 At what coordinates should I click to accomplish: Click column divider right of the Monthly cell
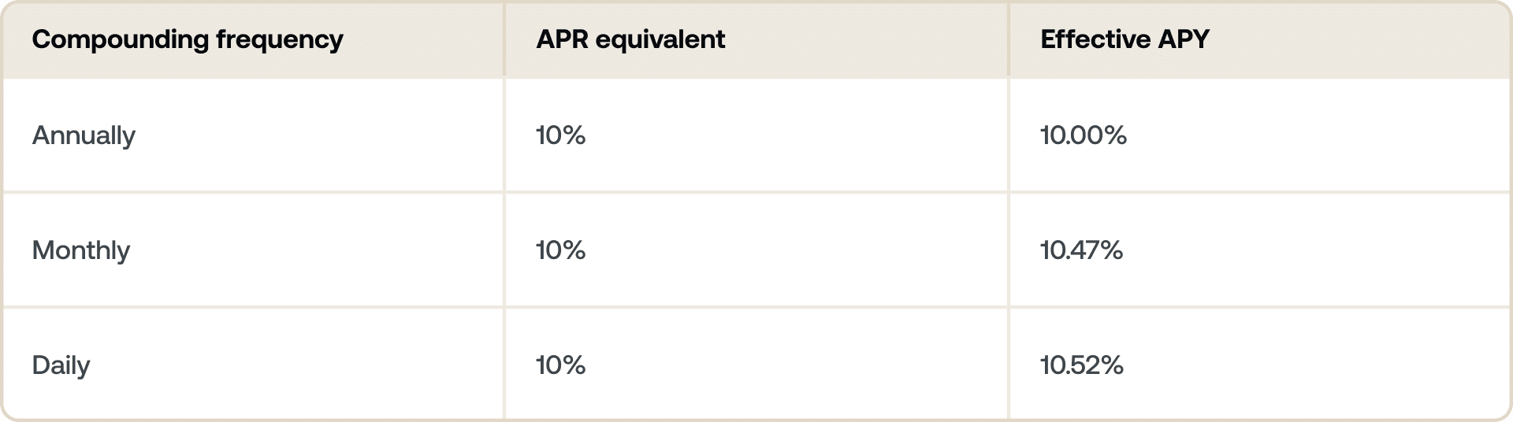(x=504, y=250)
